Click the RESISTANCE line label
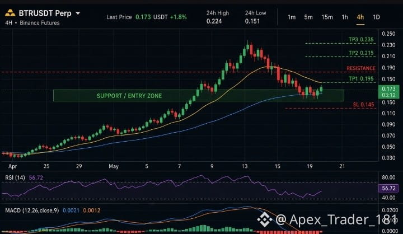Viewport: 403px width, 234px height. point(361,68)
